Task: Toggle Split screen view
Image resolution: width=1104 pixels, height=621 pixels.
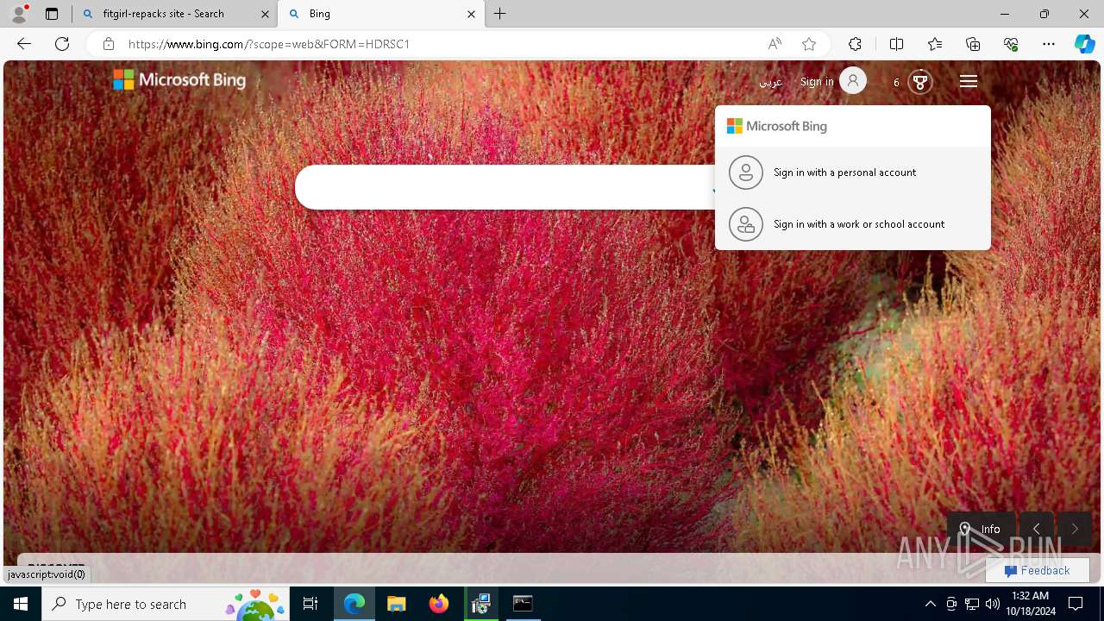Action: point(896,44)
